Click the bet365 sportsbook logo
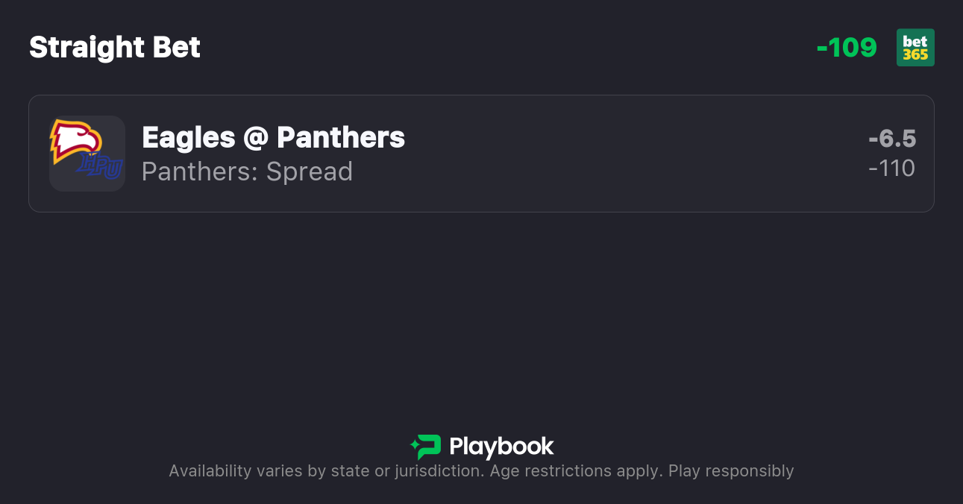 [915, 47]
